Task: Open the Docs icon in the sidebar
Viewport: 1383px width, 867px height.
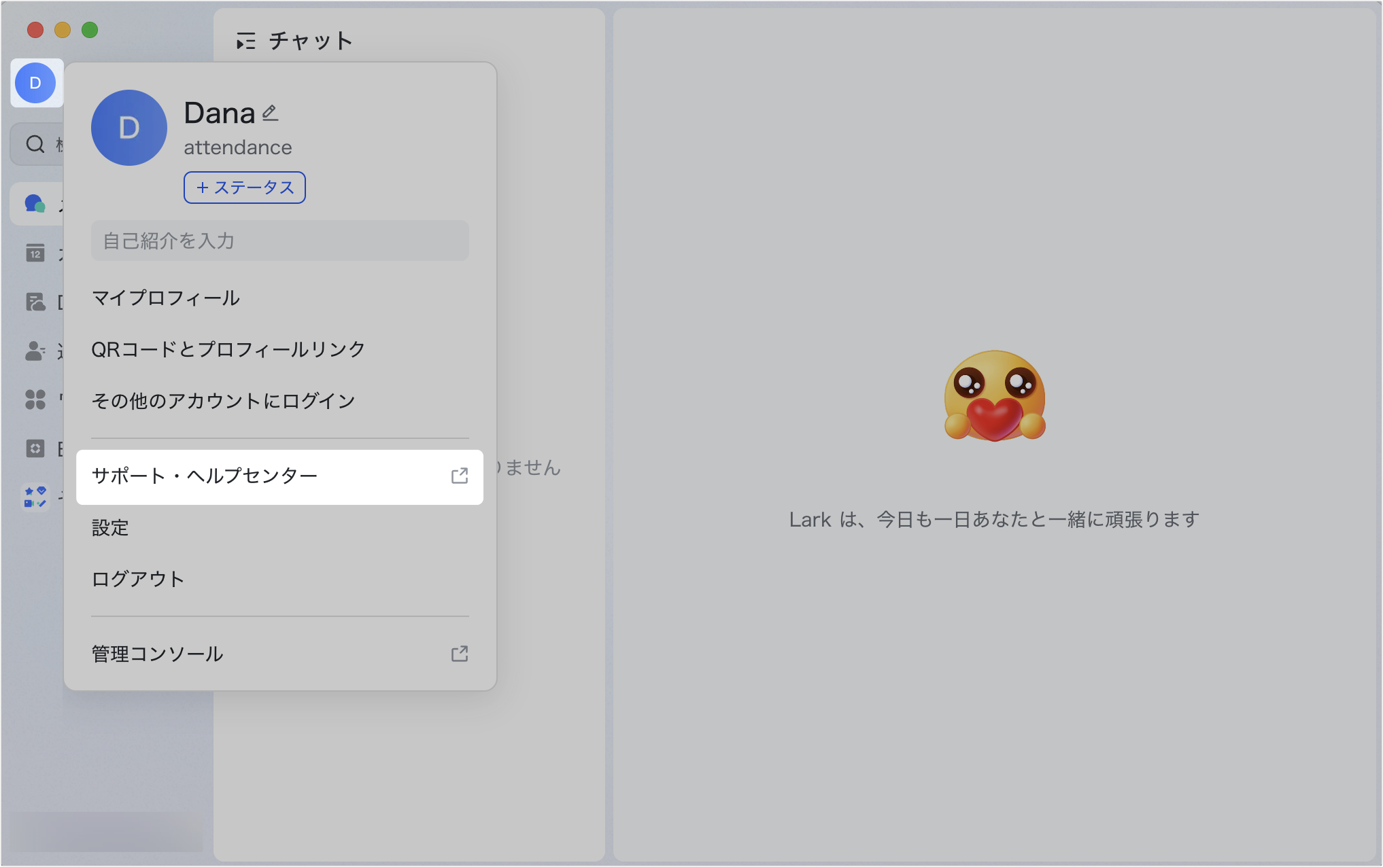Action: pos(35,302)
